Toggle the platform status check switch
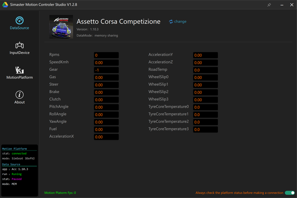This screenshot has width=297, height=198. coord(290,193)
